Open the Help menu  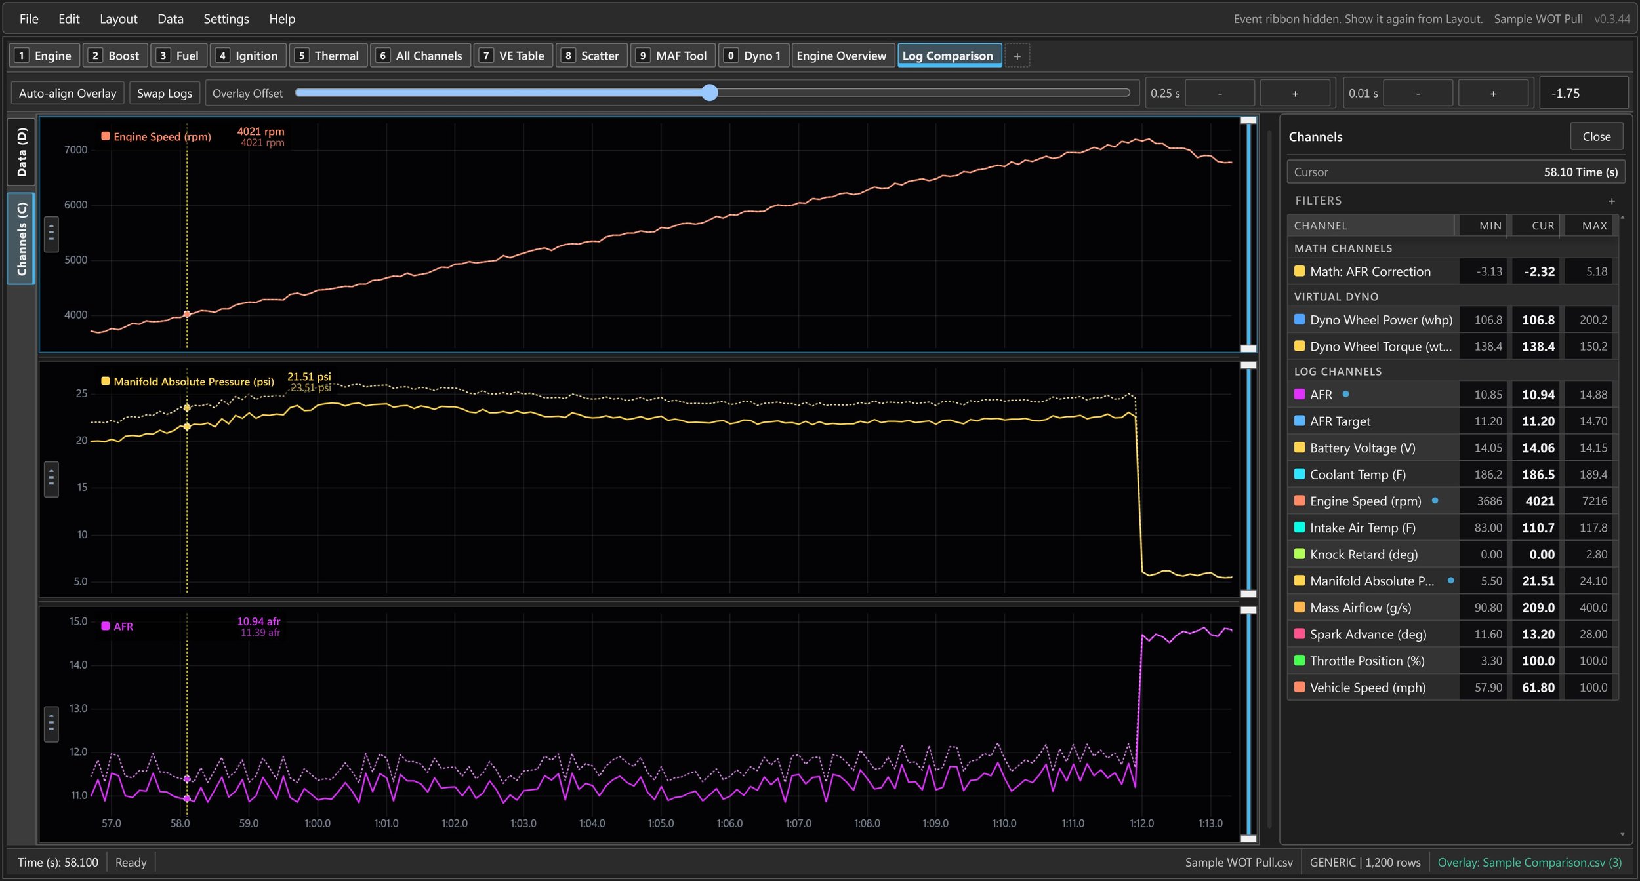(x=282, y=19)
